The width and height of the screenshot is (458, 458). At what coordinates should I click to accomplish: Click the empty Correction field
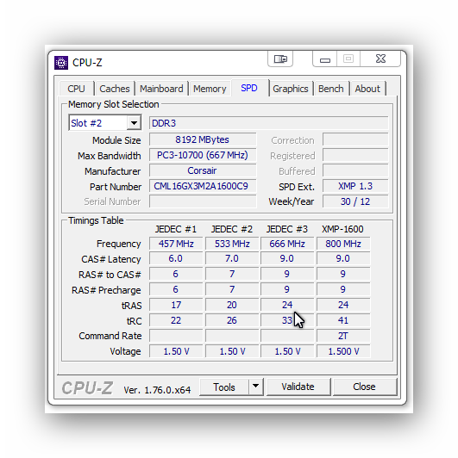coord(355,139)
